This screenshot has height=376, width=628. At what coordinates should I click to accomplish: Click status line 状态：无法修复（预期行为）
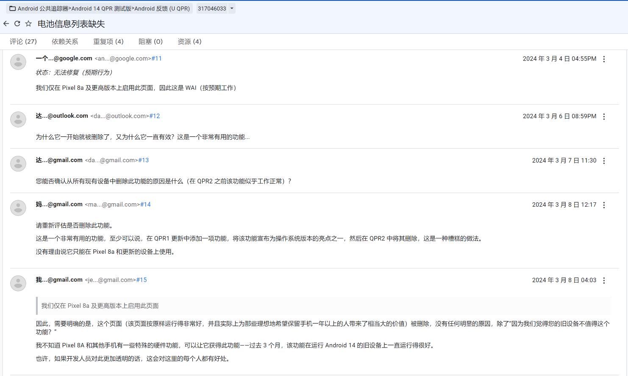coord(75,72)
